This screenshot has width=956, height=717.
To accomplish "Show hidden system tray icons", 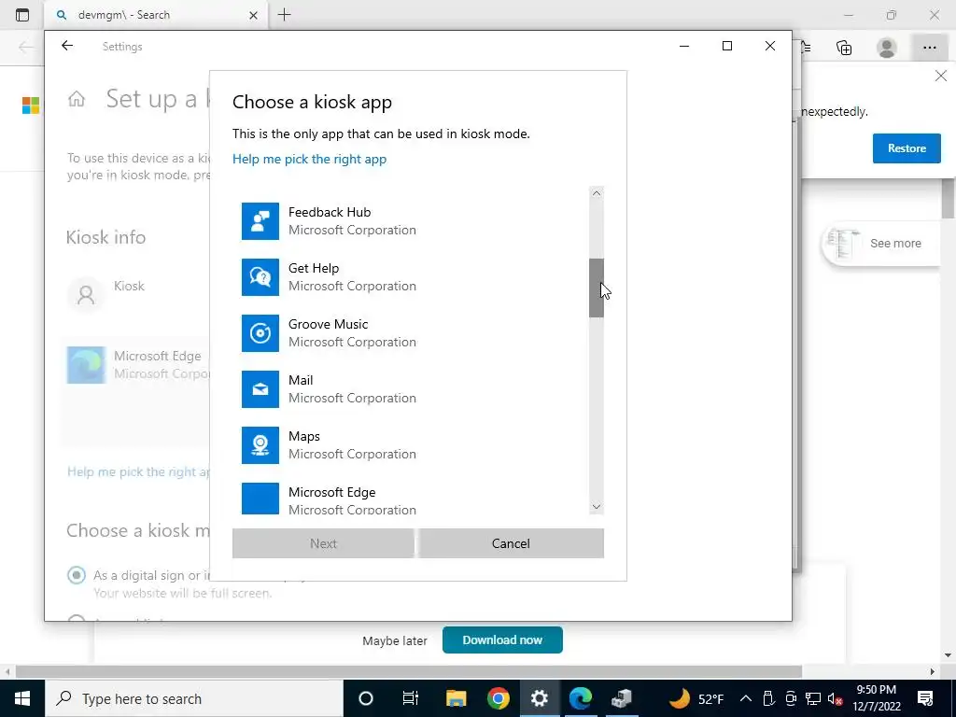I will 746,698.
